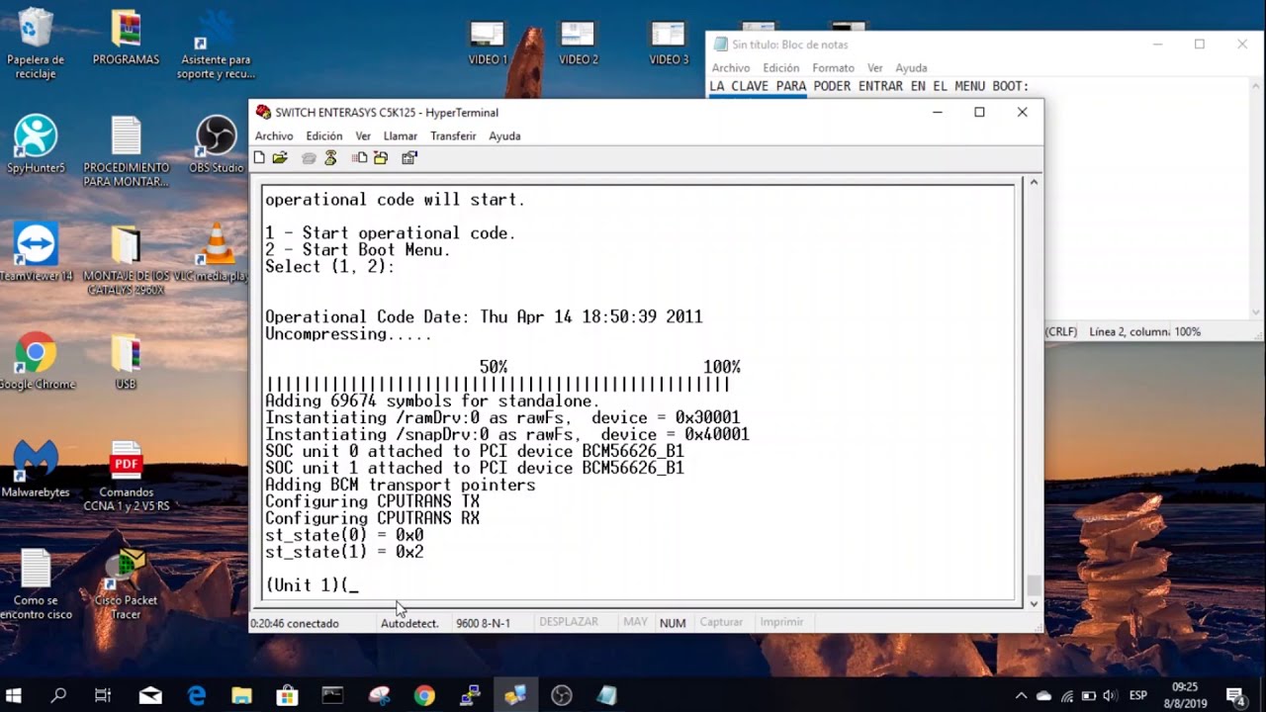Select the OBS Studio desktop icon
The image size is (1266, 712).
[x=216, y=145]
